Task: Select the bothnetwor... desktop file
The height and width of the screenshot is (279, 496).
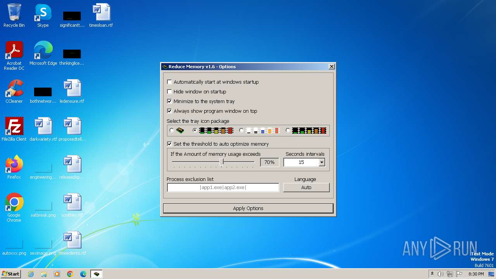Action: (x=43, y=95)
